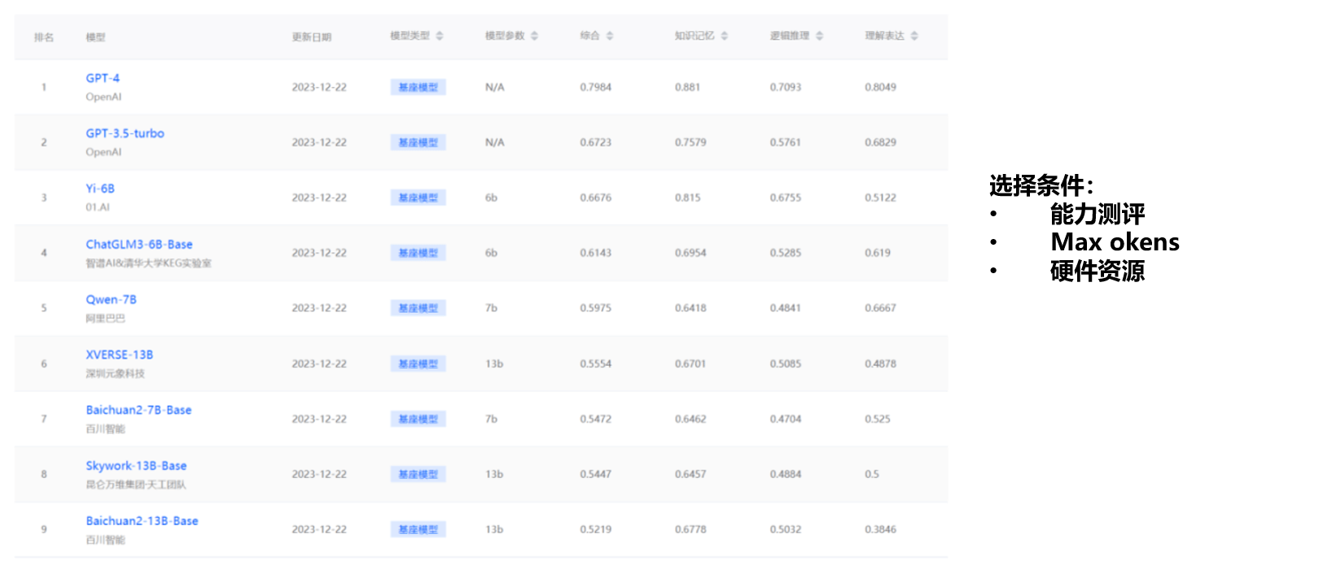Click the 0.5472 score for Baichuan2-7B-Base
This screenshot has height=565, width=1332.
[596, 419]
